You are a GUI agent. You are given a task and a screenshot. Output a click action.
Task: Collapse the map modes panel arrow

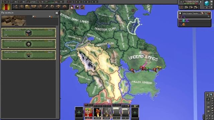208,95
